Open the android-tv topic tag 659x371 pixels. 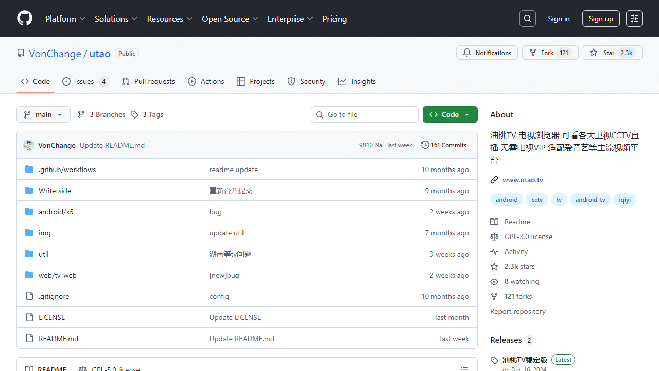click(590, 200)
